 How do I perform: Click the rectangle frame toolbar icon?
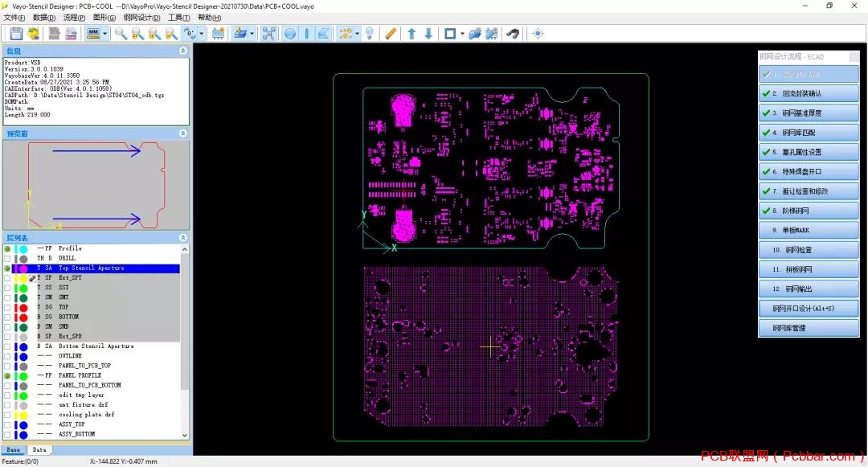(x=450, y=34)
